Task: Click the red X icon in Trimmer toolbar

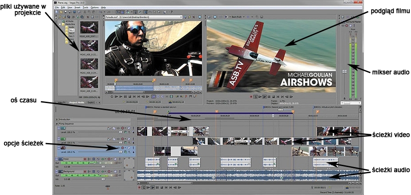Action: coord(193,17)
